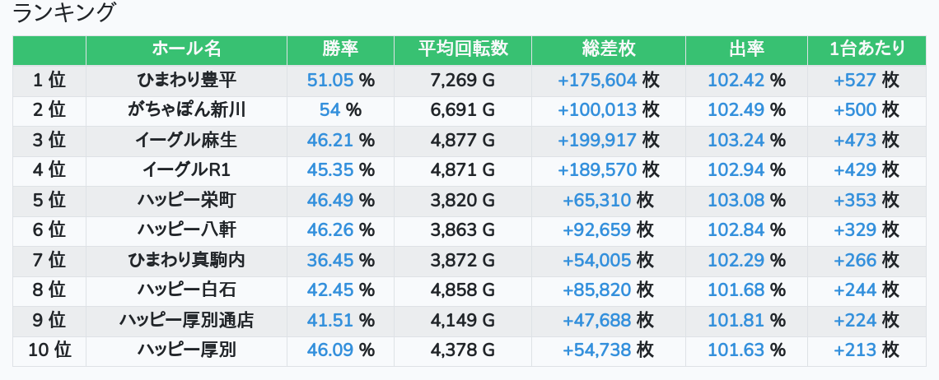Viewport: 939px width, 380px height.
Task: Click the 1台あたり column header
Action: pos(867,49)
